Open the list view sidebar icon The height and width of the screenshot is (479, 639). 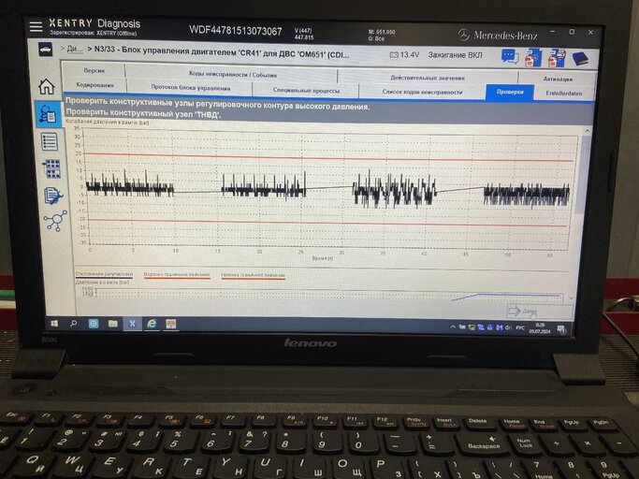(x=50, y=142)
